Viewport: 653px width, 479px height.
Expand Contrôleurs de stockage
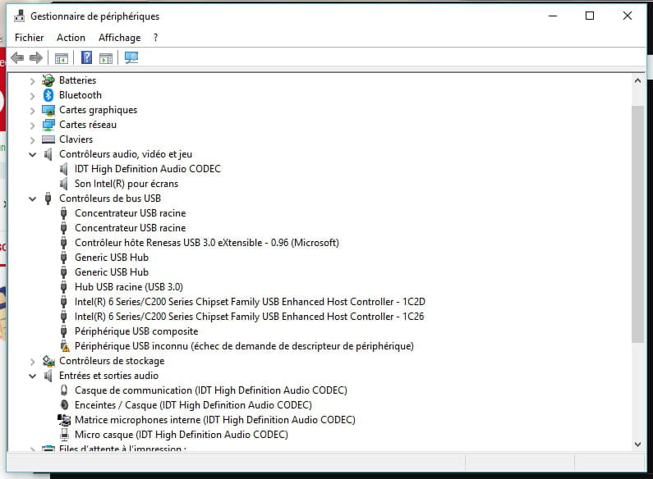coord(33,362)
